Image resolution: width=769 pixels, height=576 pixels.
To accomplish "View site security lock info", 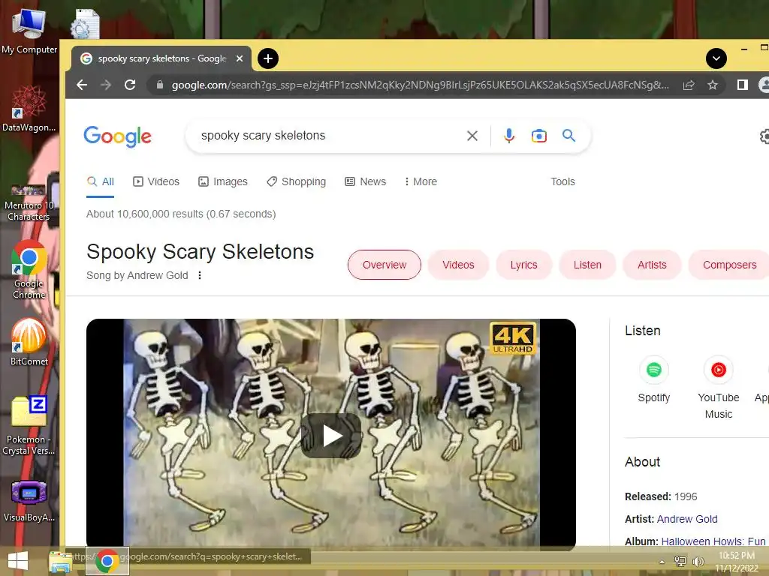I will point(159,85).
